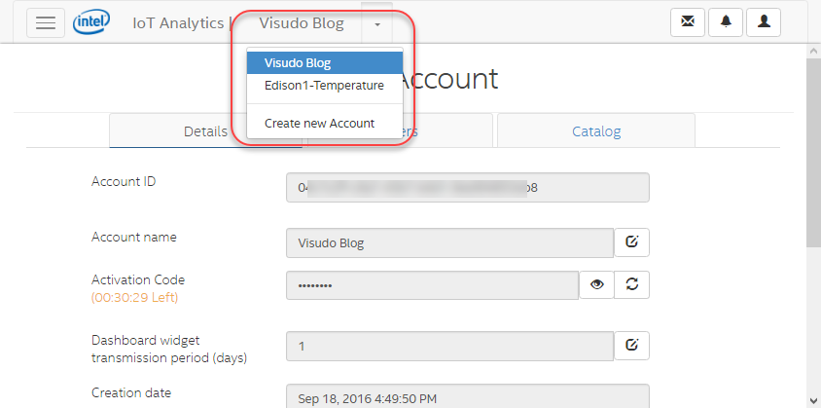Open the bell notifications icon
Viewport: 821px width, 408px height.
click(726, 22)
